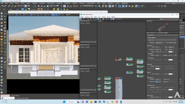185x104 pixels.
Task: Open Windows Start button
Action: click(64, 102)
